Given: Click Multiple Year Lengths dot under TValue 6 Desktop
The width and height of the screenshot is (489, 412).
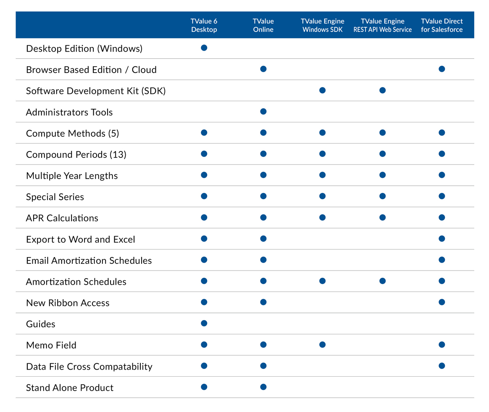Looking at the screenshot, I should (204, 175).
